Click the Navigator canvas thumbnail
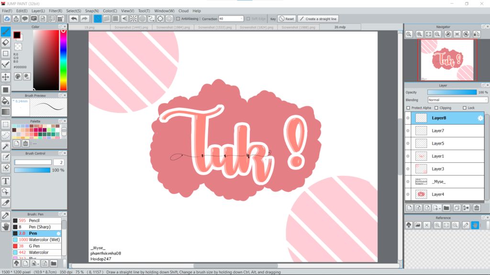The width and height of the screenshot is (490, 275). coord(447,60)
